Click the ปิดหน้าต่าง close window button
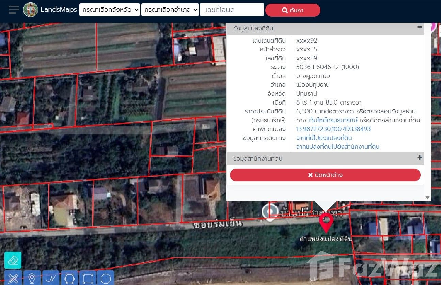 (x=325, y=175)
